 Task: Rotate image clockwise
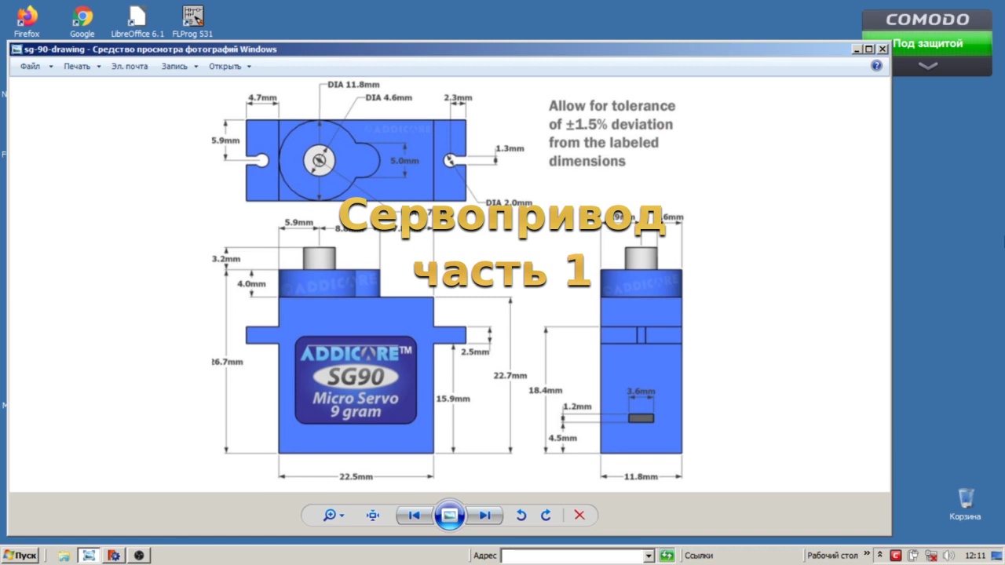click(546, 516)
